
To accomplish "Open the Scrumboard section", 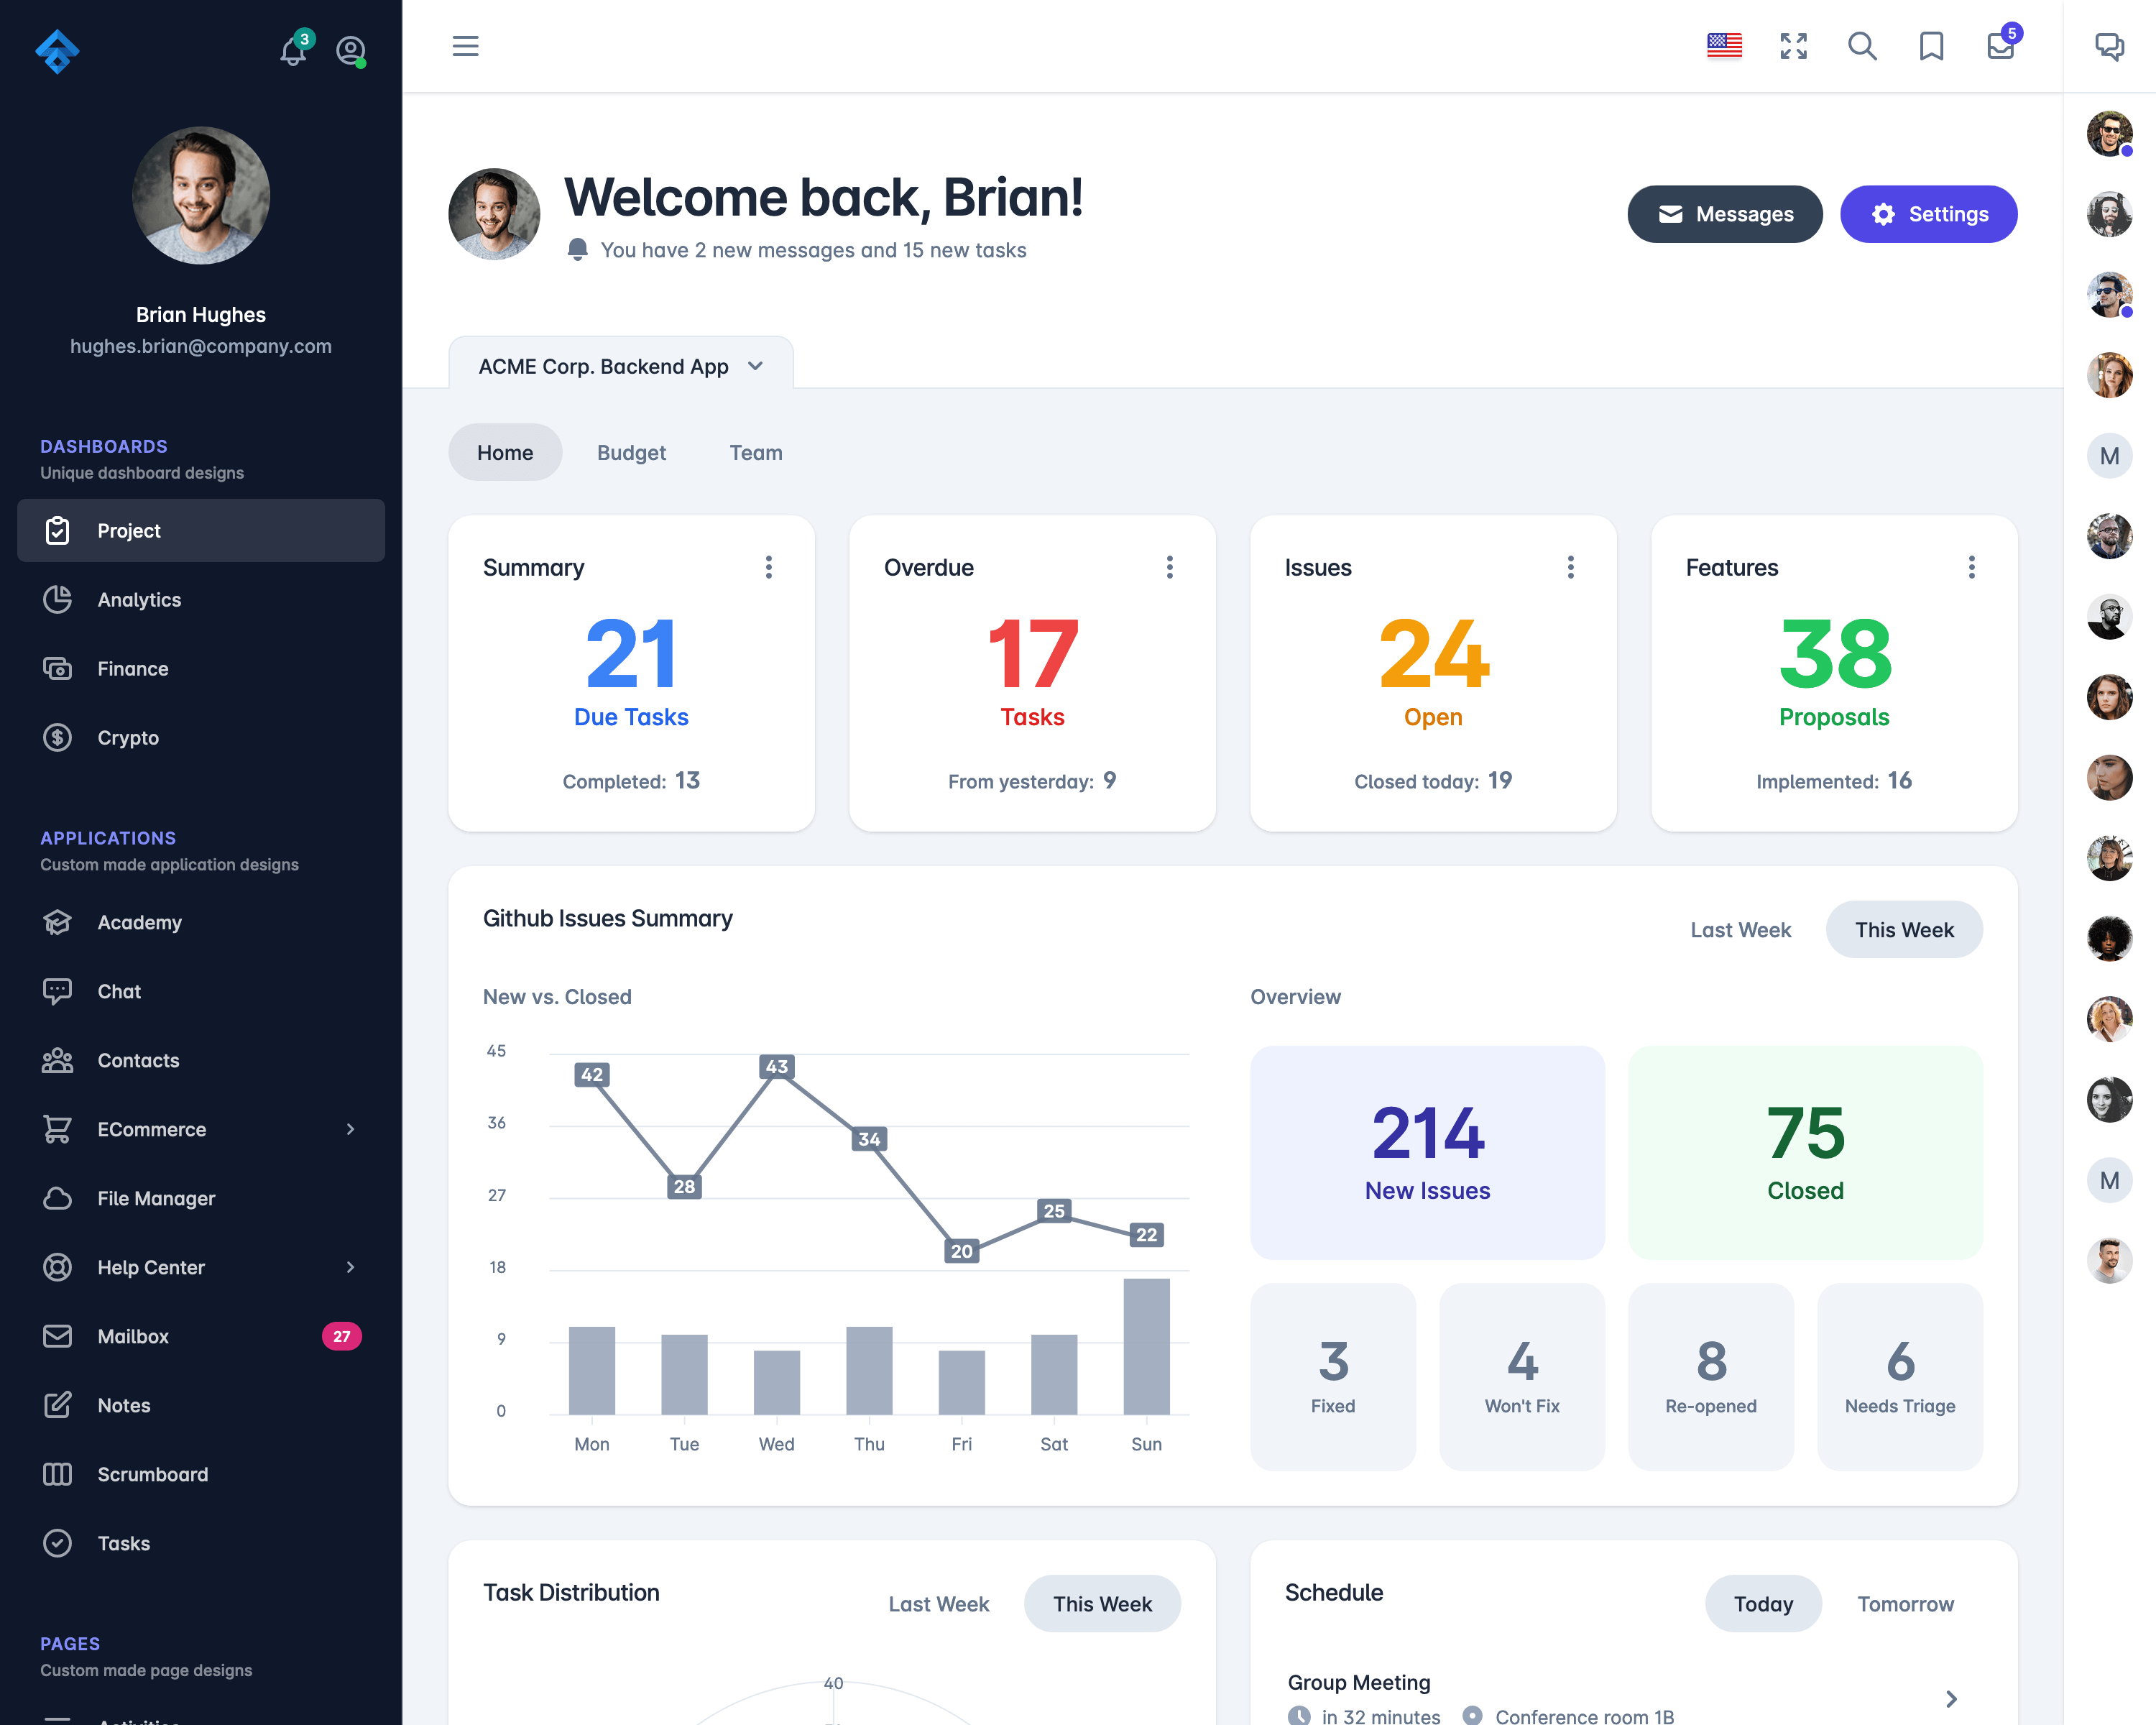I will pos(153,1473).
